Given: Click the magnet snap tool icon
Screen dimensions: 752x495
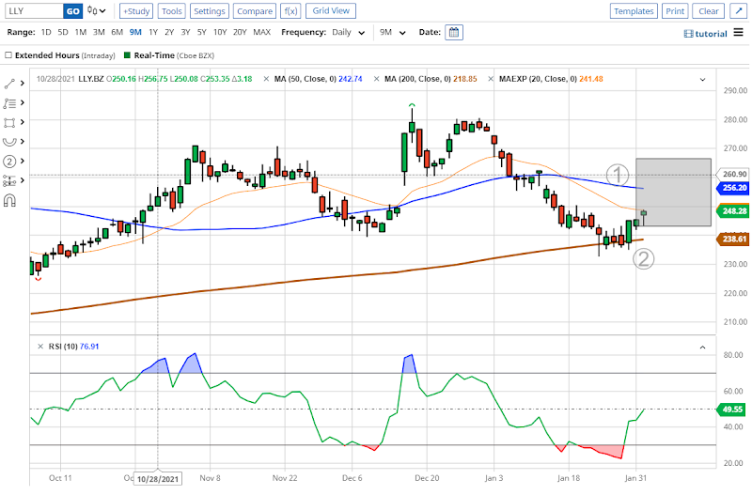Looking at the screenshot, I should click(10, 200).
